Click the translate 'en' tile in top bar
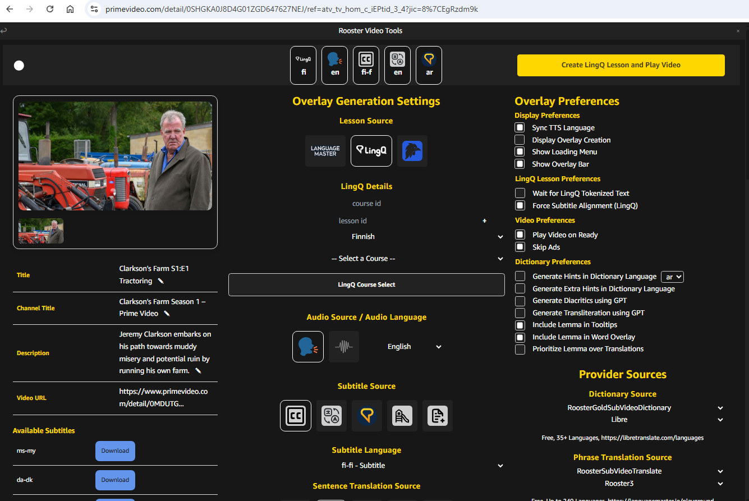 [398, 65]
